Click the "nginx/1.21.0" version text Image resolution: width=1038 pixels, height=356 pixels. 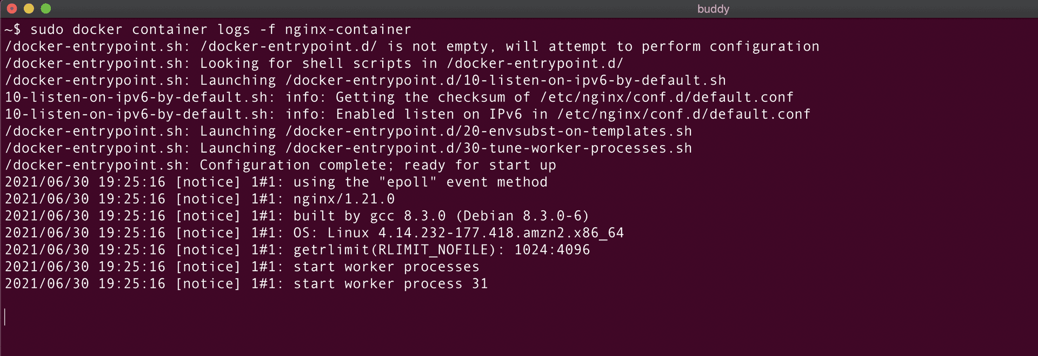click(x=344, y=199)
